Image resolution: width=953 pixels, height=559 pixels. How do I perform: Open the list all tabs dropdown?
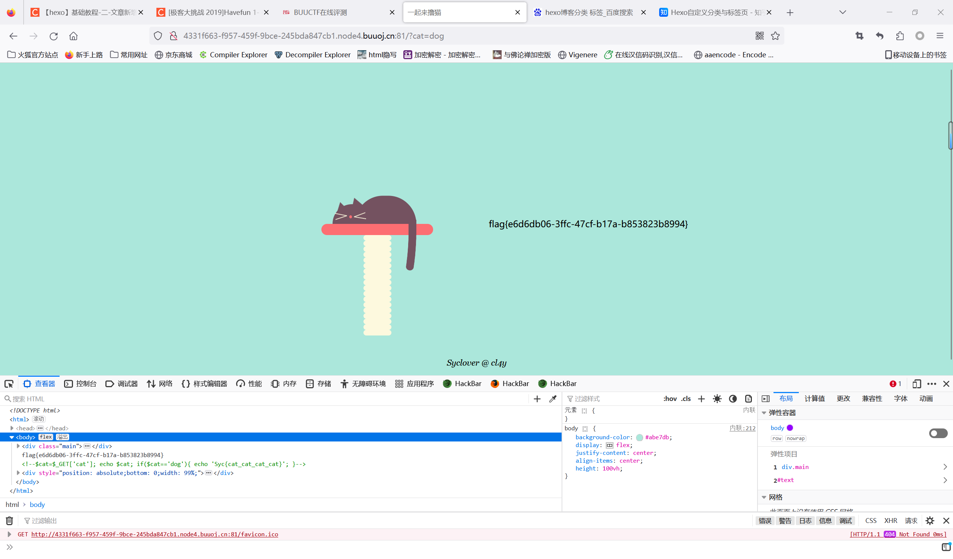[x=842, y=13]
